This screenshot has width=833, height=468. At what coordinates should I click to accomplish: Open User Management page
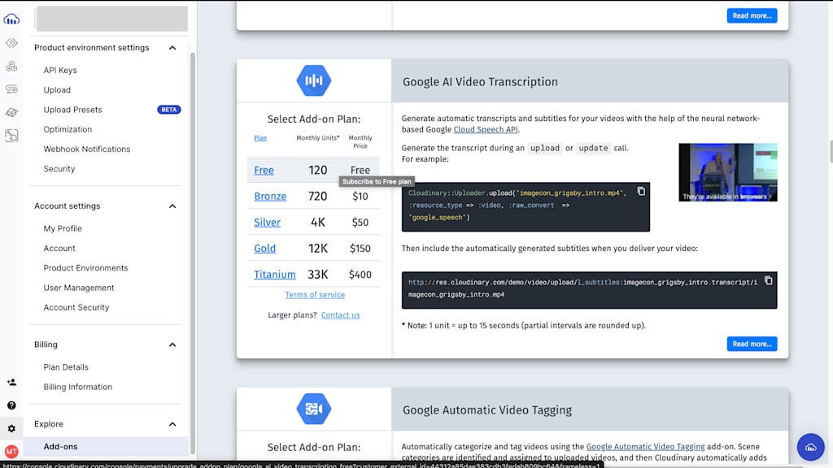click(79, 288)
